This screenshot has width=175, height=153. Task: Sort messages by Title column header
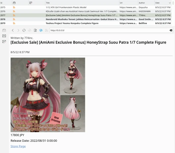coord(82,3)
